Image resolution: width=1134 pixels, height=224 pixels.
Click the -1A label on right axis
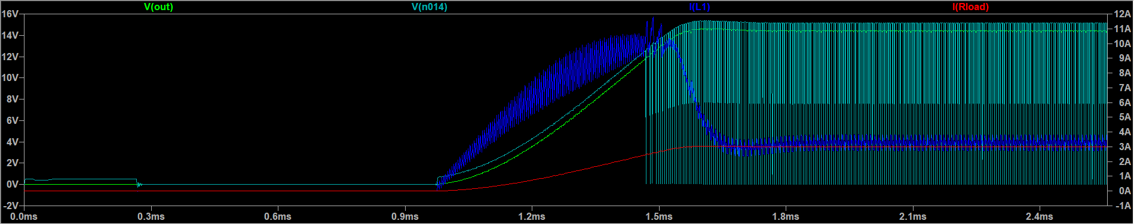(1123, 206)
